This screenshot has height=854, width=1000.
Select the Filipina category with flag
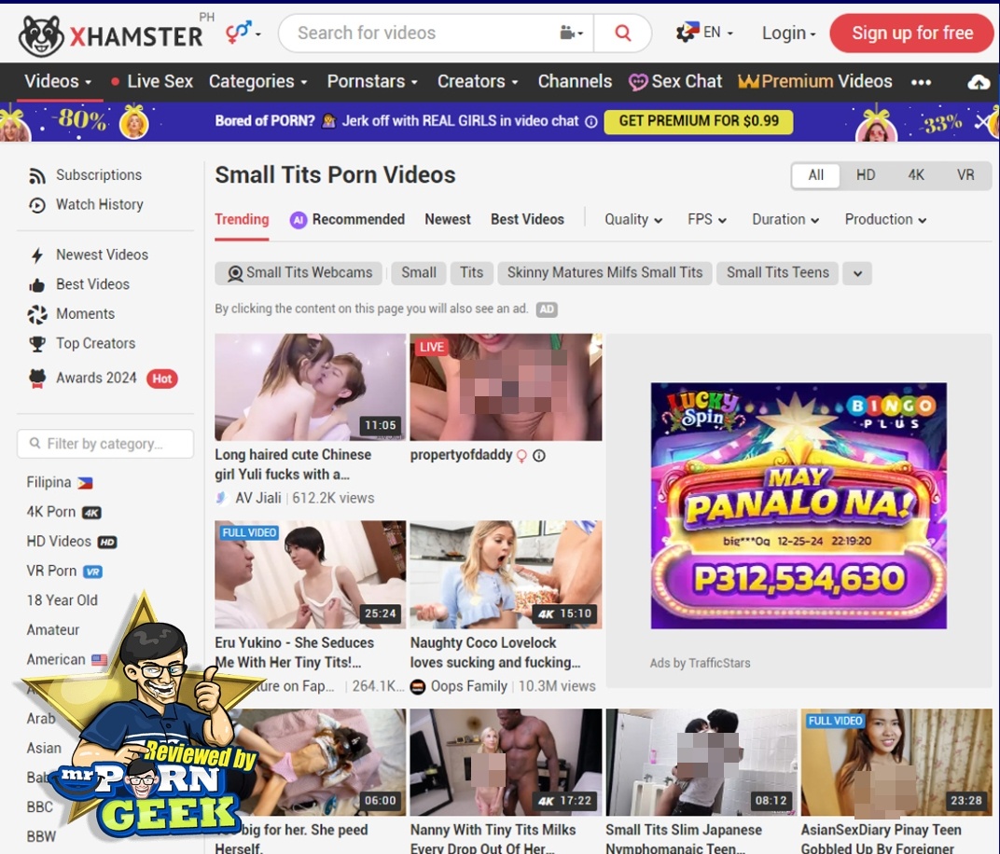pos(60,482)
